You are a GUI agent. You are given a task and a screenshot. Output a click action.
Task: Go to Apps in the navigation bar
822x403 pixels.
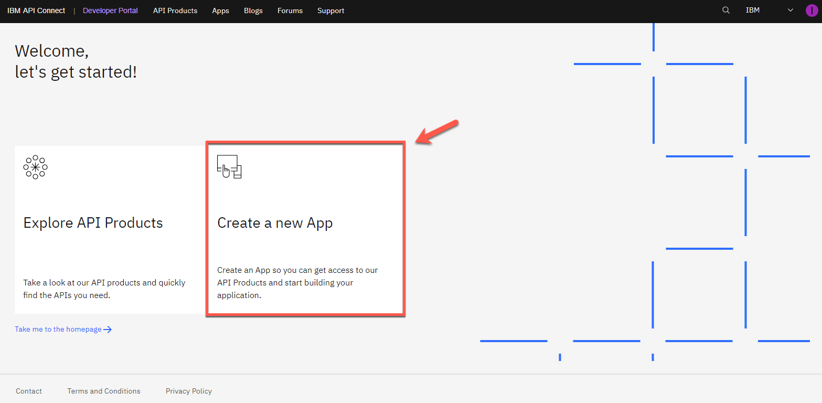(x=220, y=10)
